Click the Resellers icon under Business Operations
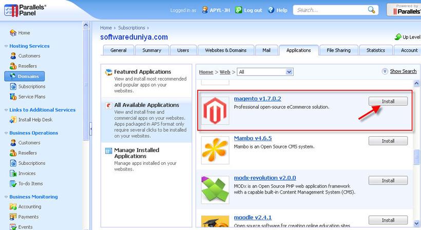This screenshot has width=421, height=230. coord(13,153)
